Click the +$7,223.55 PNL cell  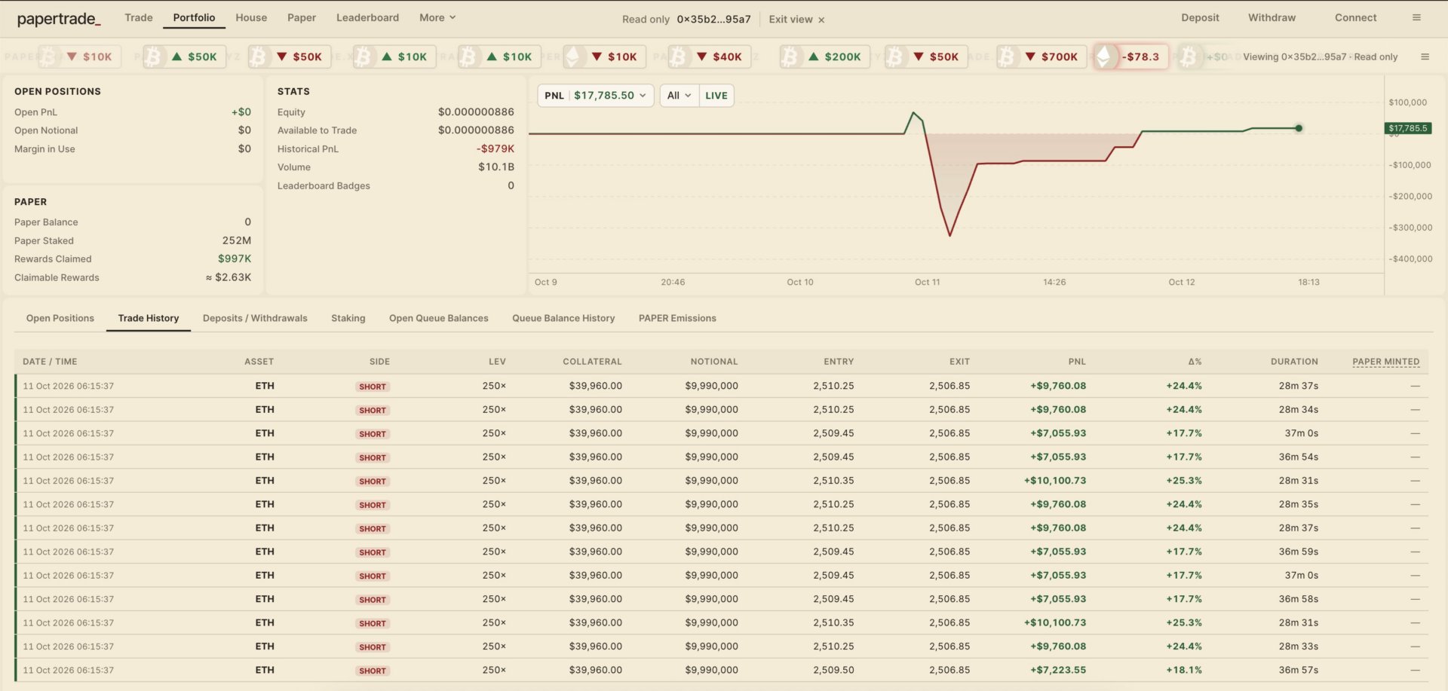pos(1058,670)
